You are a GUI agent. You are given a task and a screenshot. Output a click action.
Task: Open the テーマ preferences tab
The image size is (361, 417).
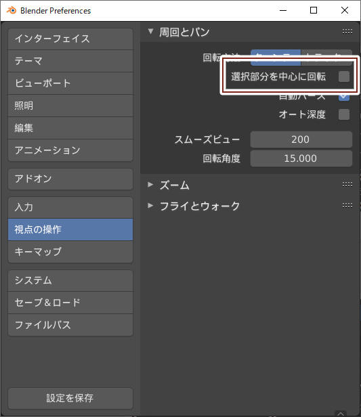(x=70, y=61)
